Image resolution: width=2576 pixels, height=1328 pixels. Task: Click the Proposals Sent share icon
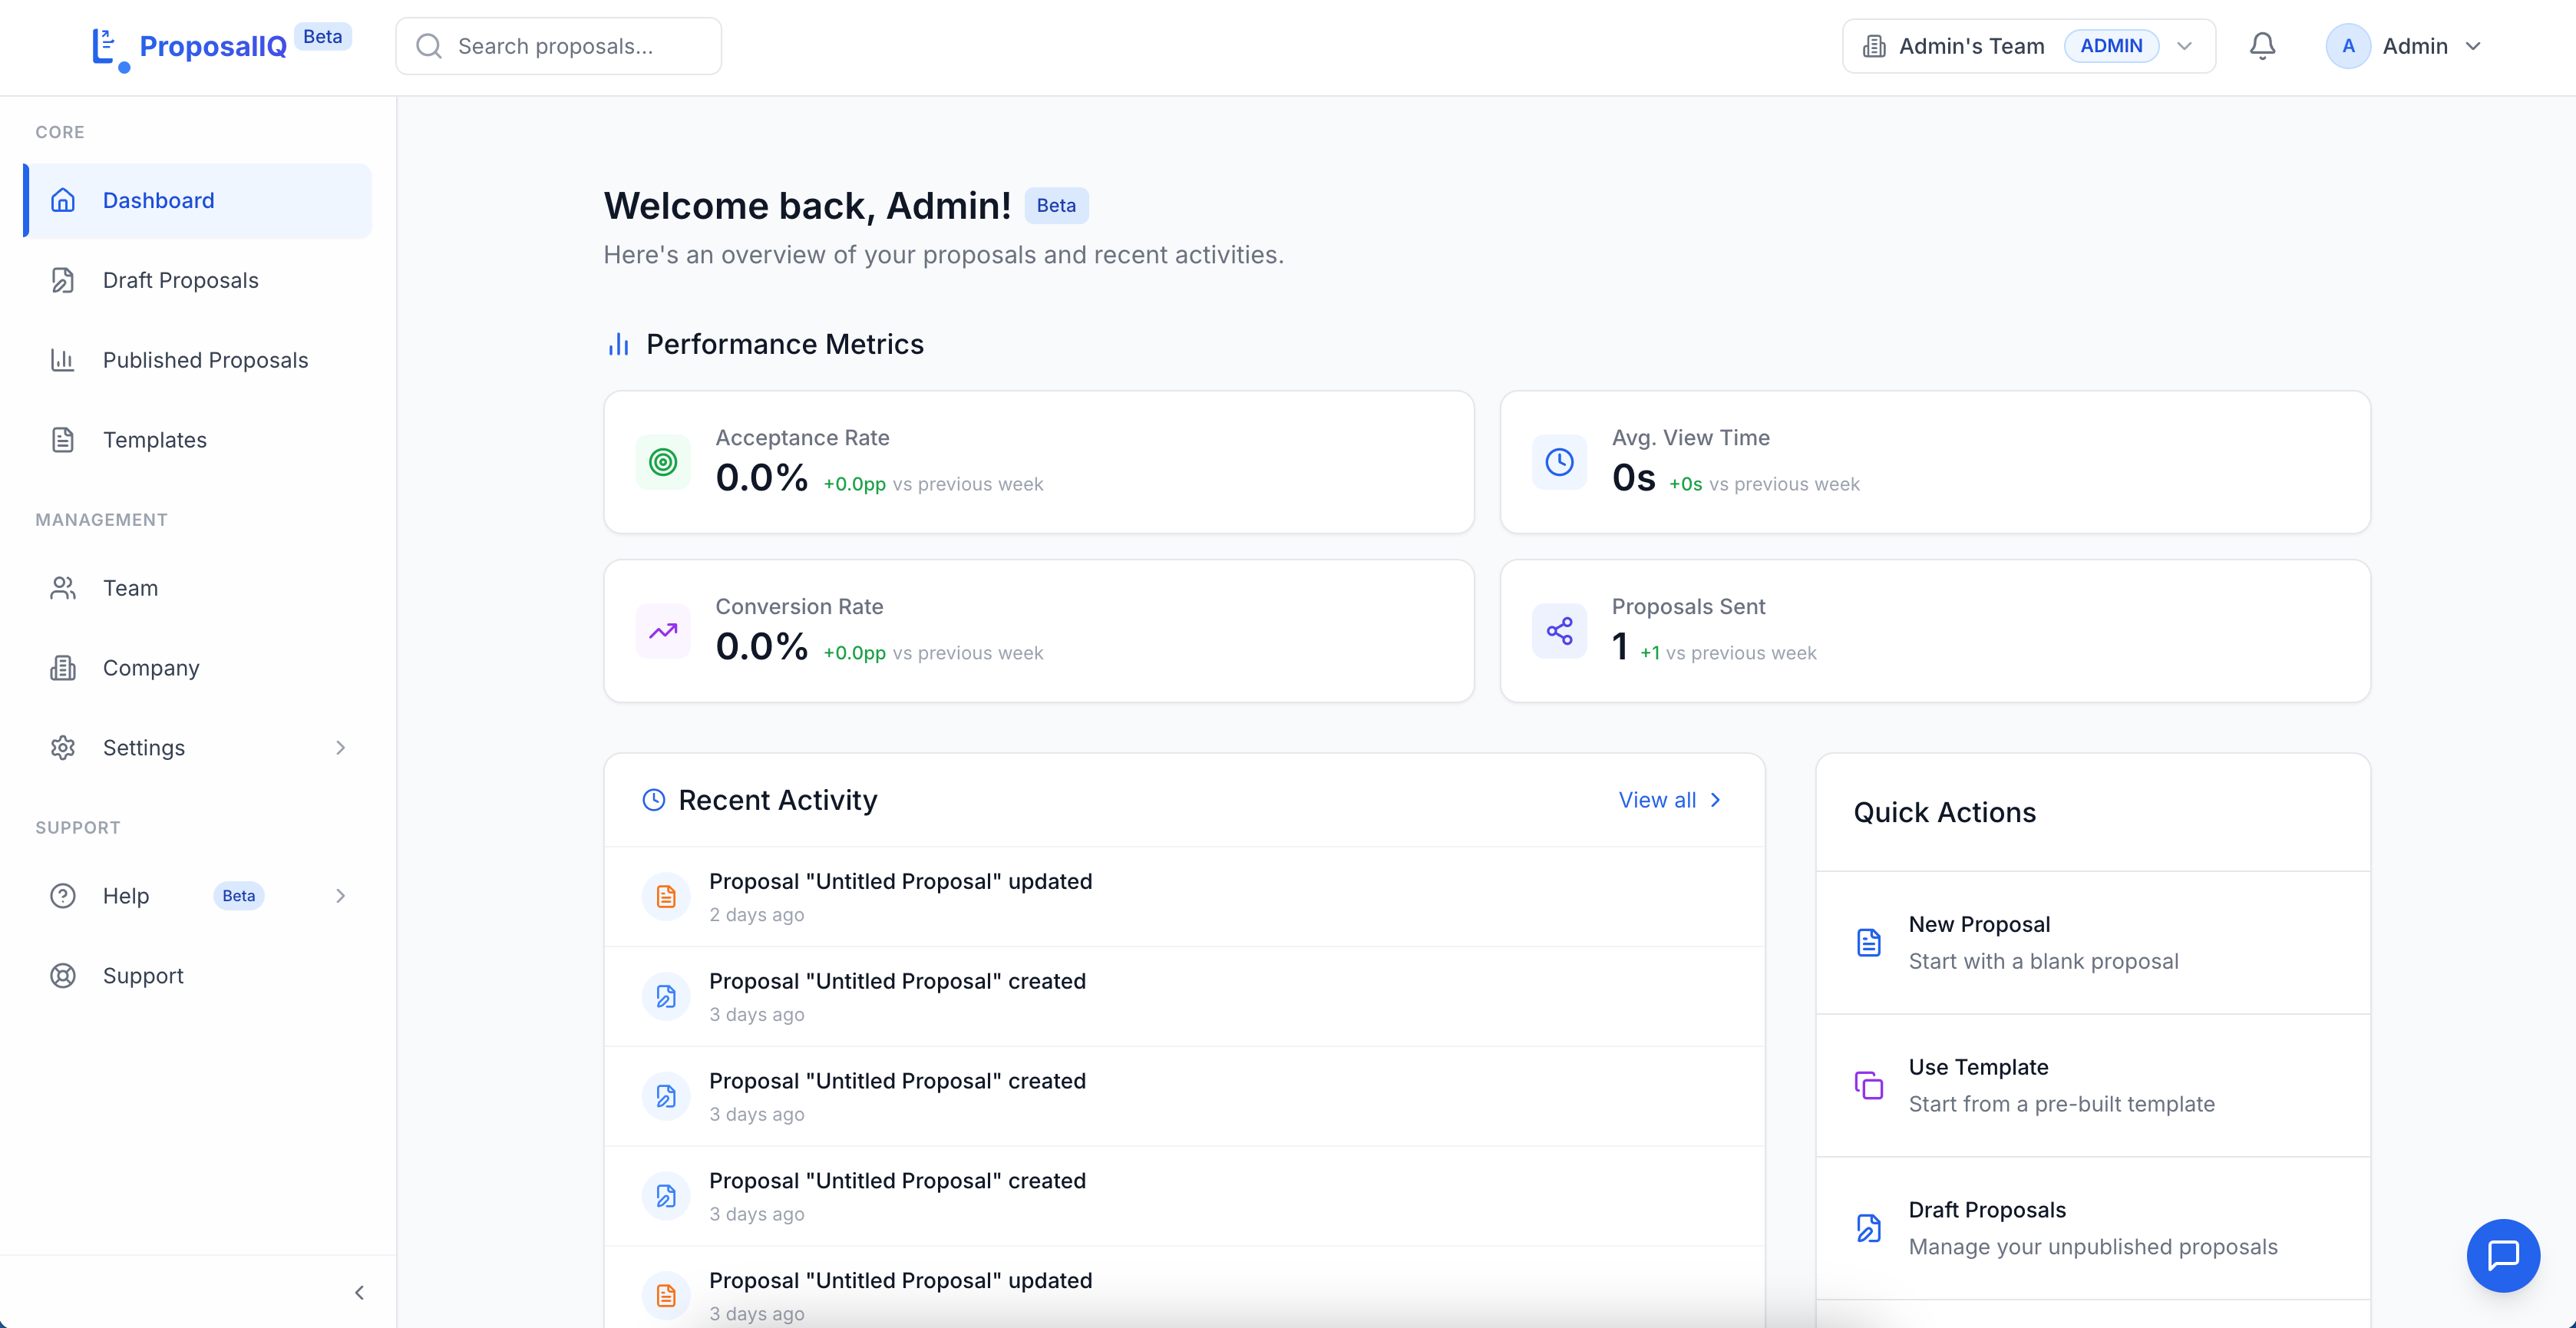point(1559,631)
